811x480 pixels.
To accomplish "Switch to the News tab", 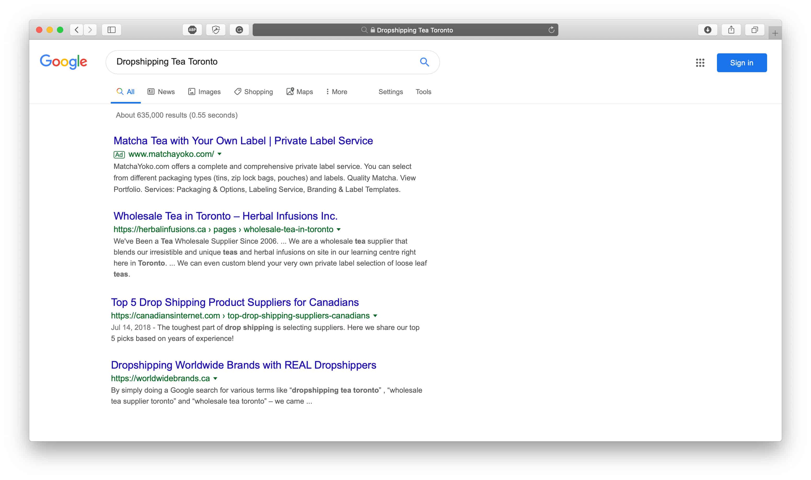I will click(161, 92).
